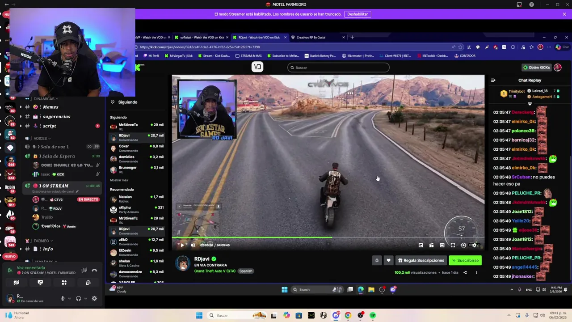Collapse the Chat Replay panel
Screen dimensions: 572x322
pos(493,80)
